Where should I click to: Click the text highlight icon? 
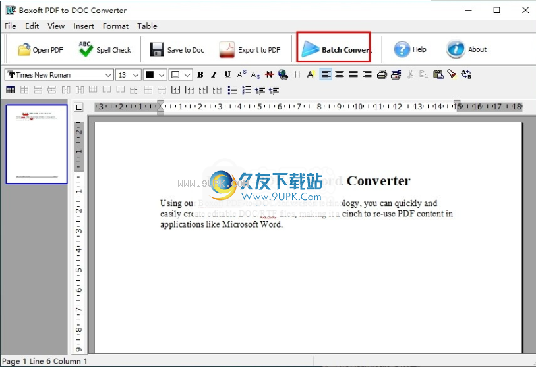311,75
